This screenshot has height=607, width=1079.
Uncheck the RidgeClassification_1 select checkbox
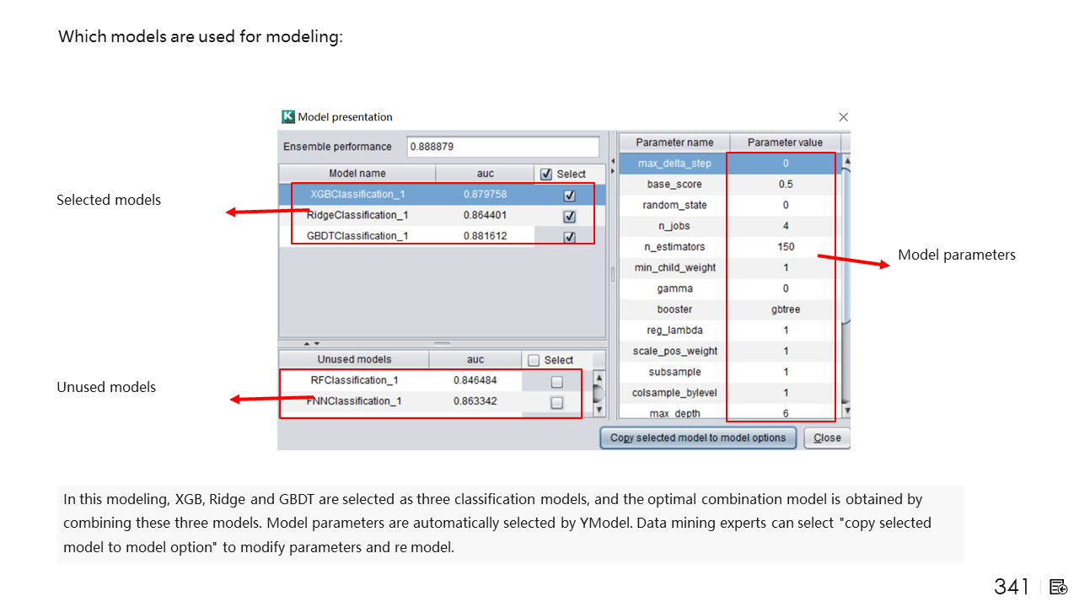coord(569,216)
